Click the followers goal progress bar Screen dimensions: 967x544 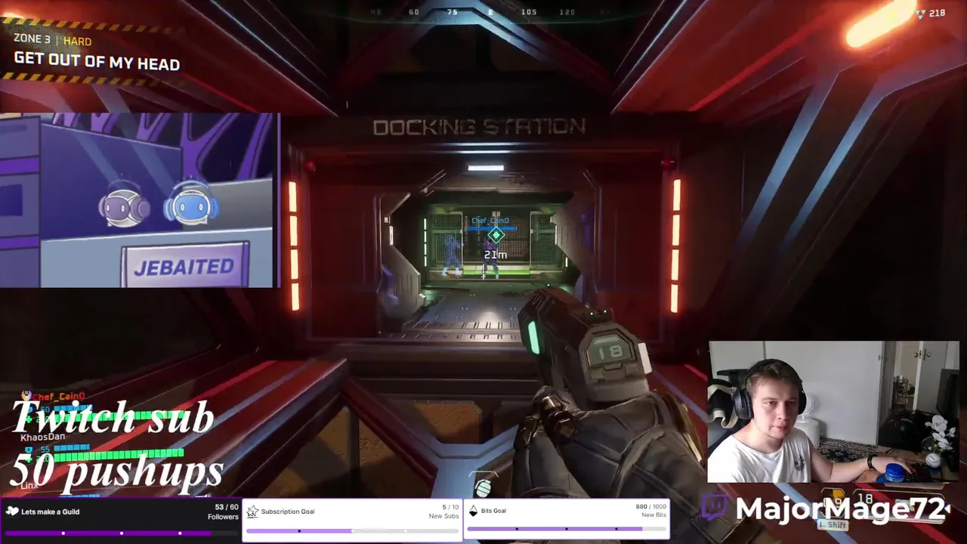tap(121, 533)
